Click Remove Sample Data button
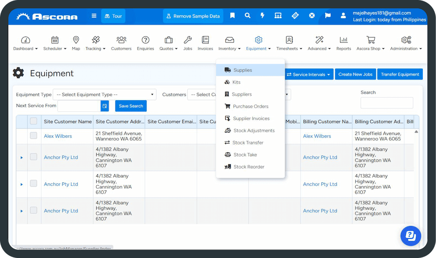The height and width of the screenshot is (258, 436). click(193, 16)
